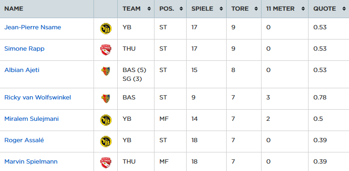Open the Marvin Spielmann player link
The image size is (349, 171).
(x=31, y=161)
